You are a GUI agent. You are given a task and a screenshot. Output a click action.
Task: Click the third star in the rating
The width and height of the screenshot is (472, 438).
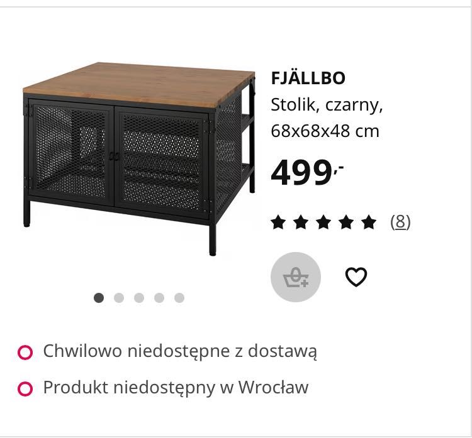tap(323, 222)
